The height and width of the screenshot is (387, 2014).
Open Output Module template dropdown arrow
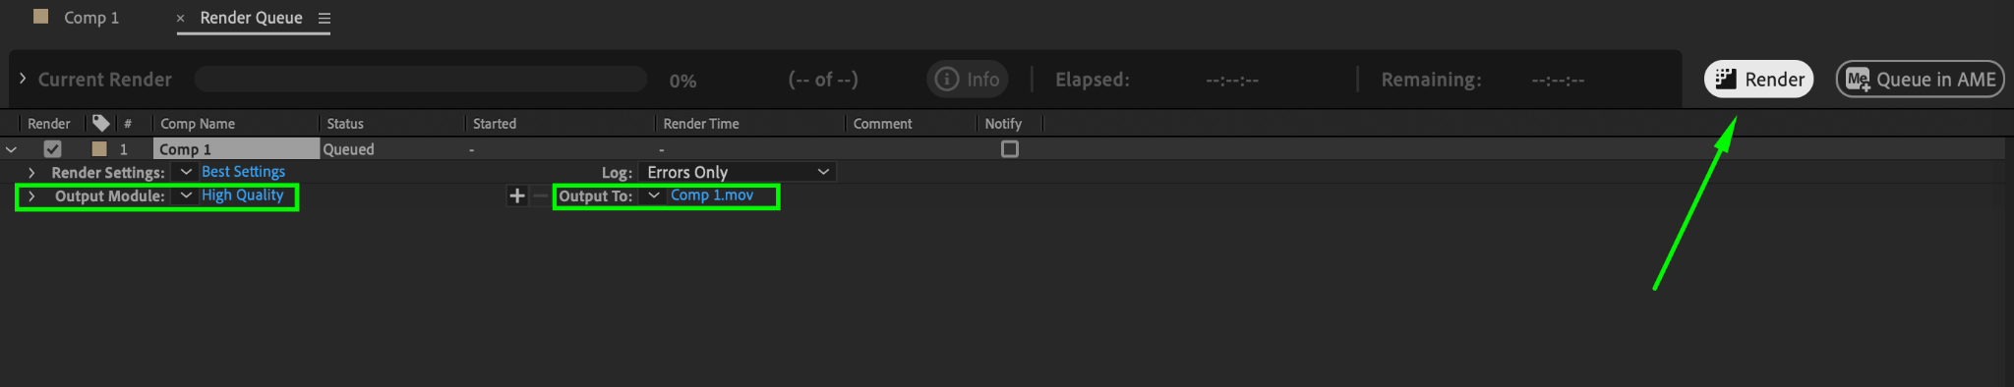point(186,195)
